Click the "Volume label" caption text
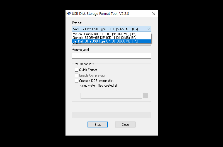Screen dimensions: 223x147 80,50
